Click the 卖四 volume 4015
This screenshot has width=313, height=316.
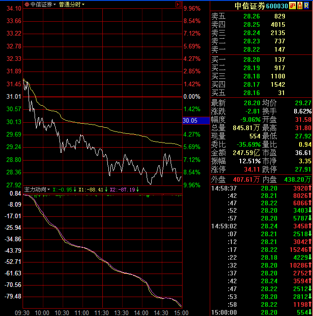(278, 24)
